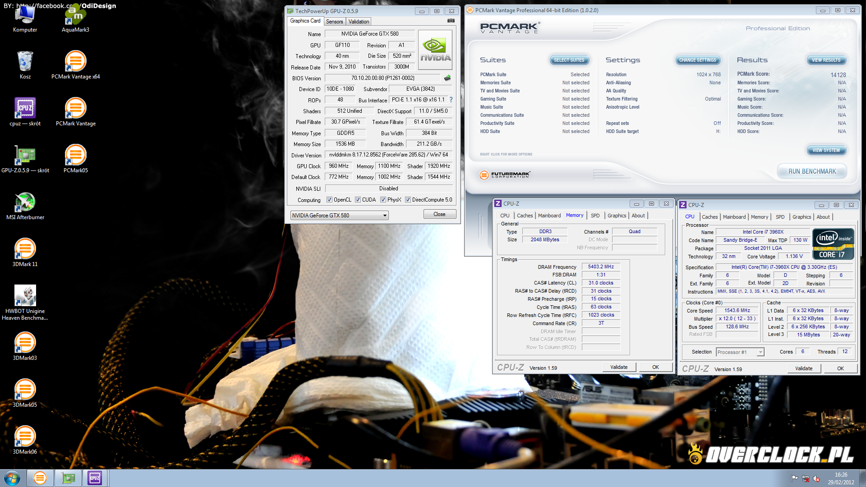The width and height of the screenshot is (866, 487).
Task: Click the Core Speed 1543.6 MHz value
Action: (x=737, y=310)
